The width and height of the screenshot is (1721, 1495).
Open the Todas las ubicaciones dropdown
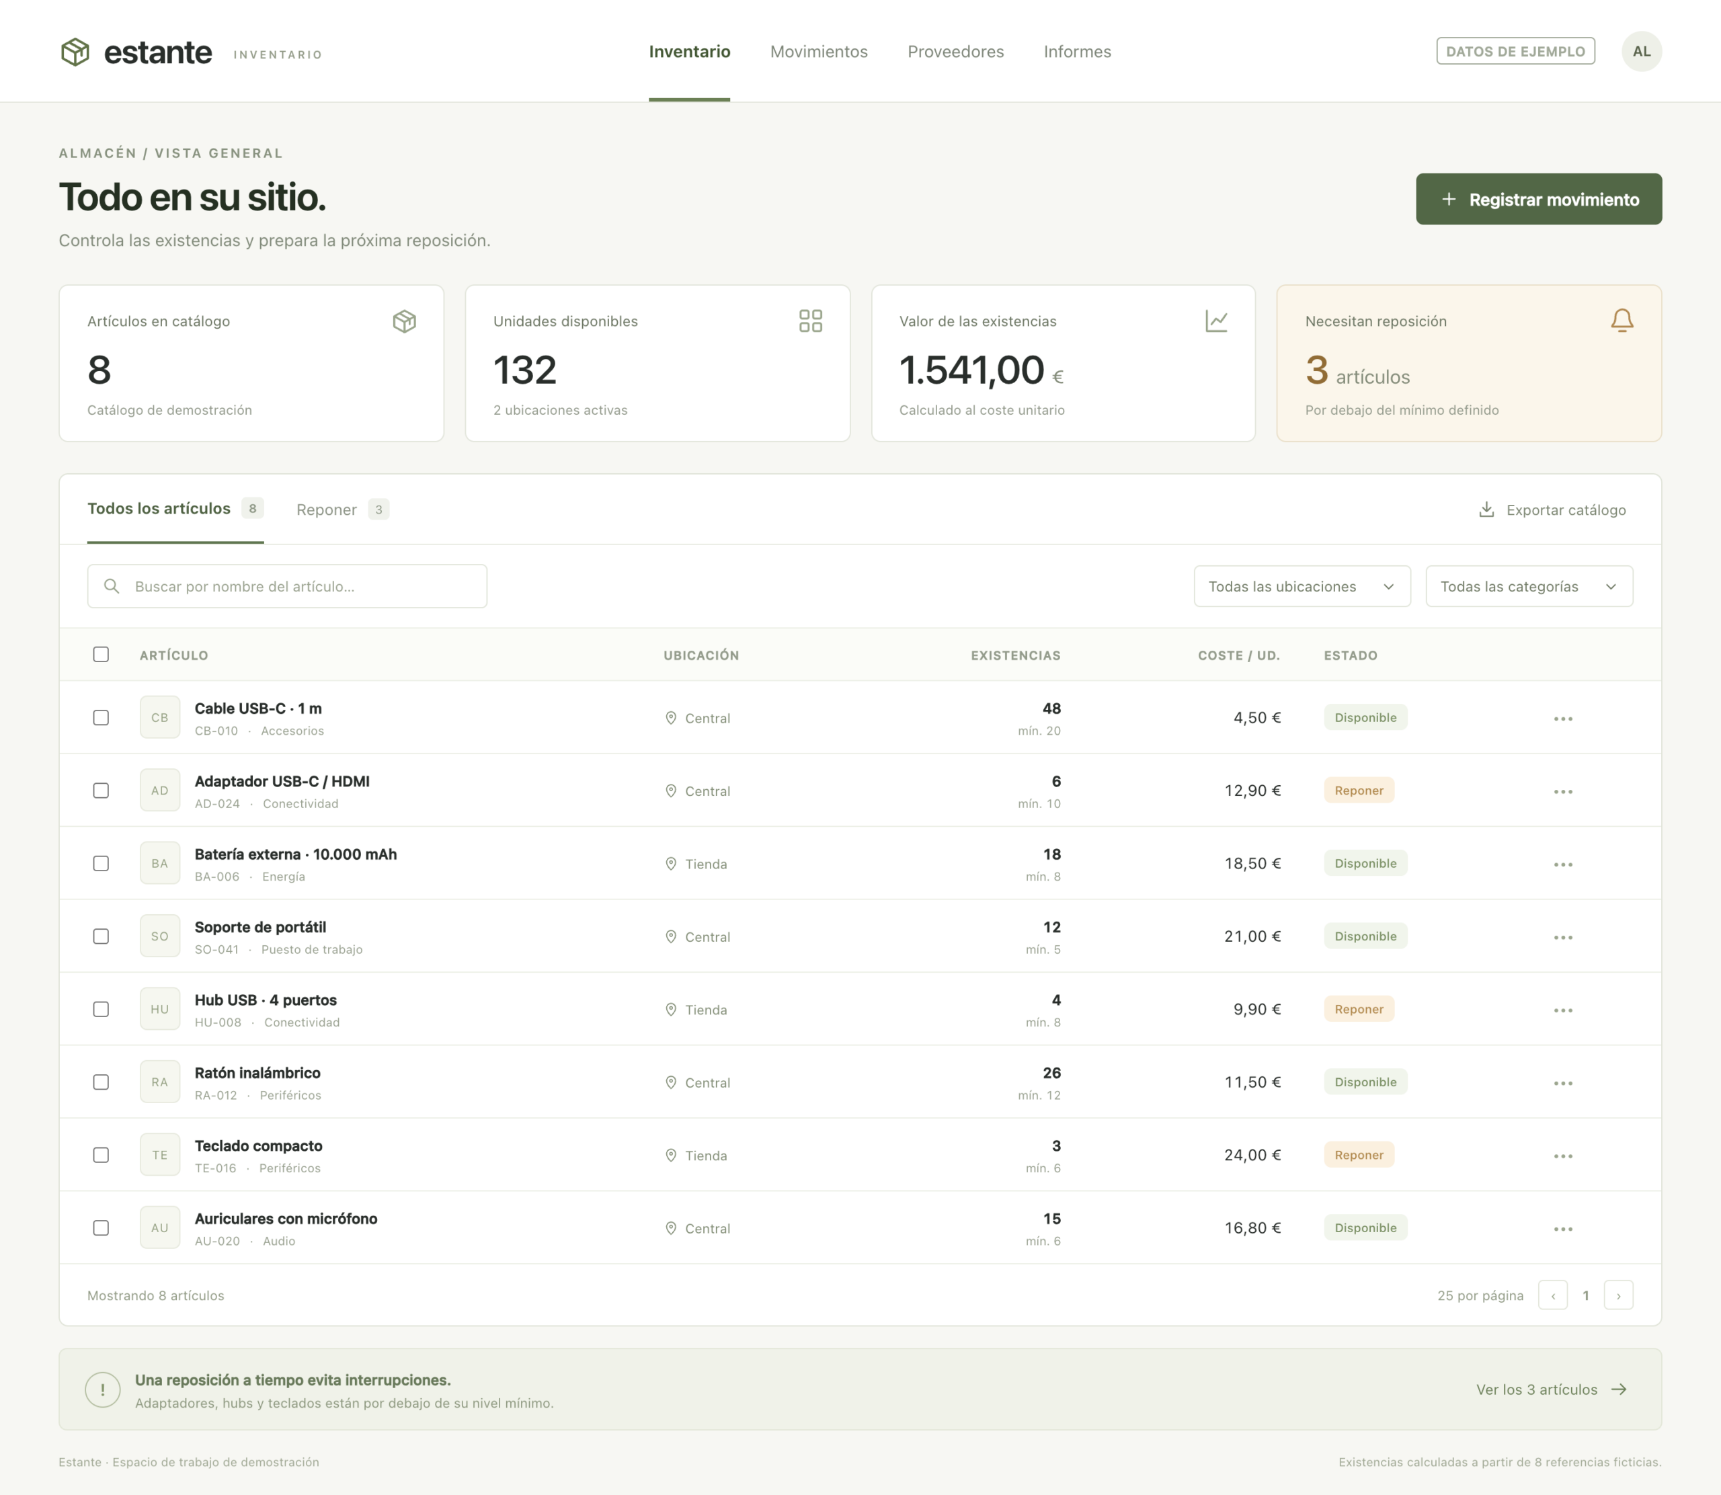point(1302,586)
